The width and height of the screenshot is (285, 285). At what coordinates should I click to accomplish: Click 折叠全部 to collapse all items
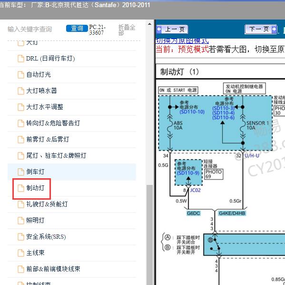click(127, 30)
